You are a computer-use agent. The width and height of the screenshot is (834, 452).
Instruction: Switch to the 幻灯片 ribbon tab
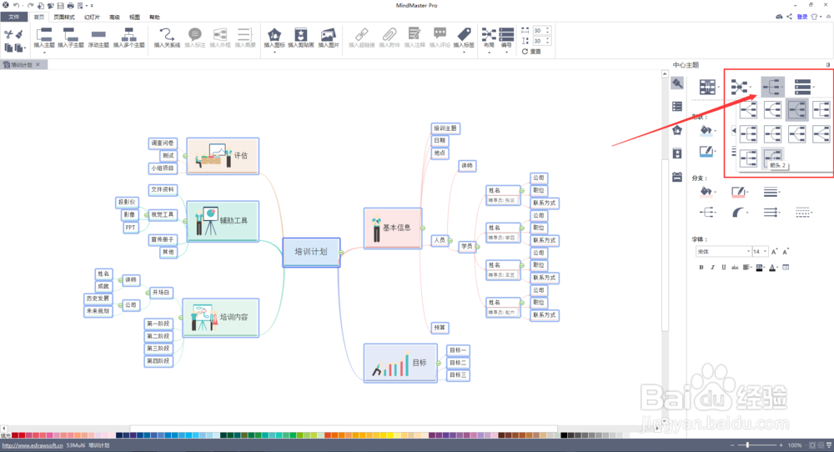coord(92,17)
